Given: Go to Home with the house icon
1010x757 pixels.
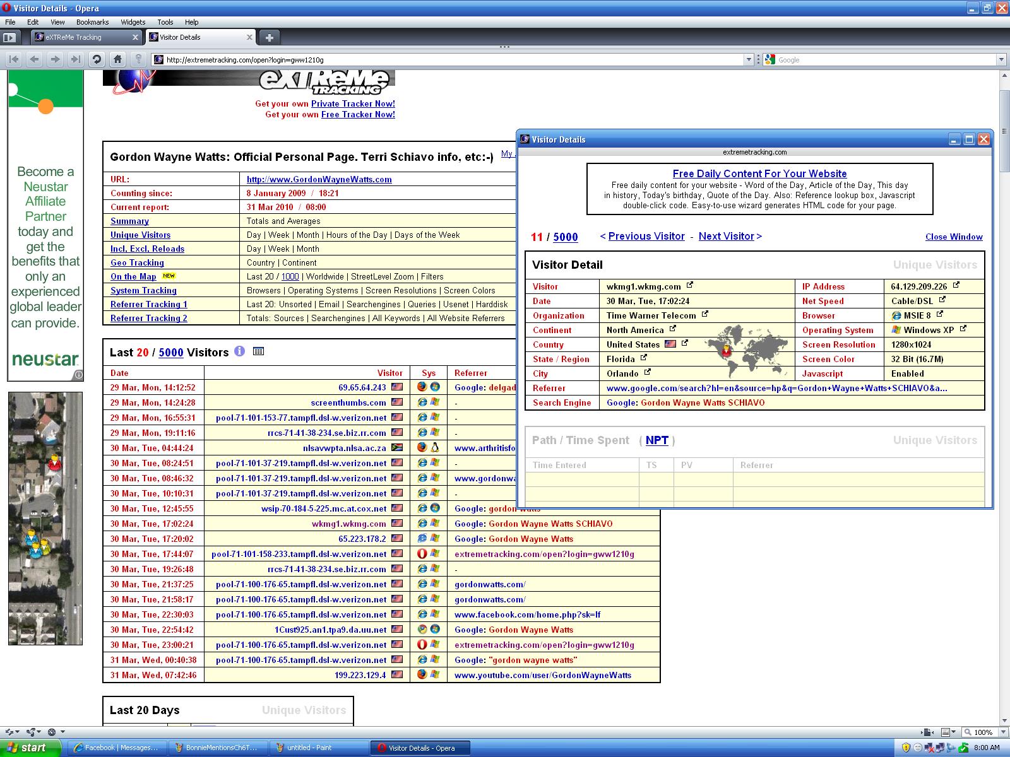Looking at the screenshot, I should [117, 59].
